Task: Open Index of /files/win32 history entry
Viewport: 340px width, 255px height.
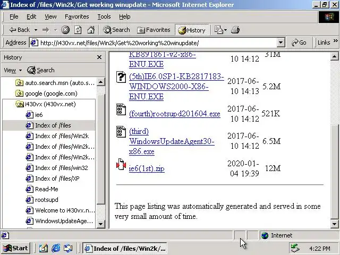Action: [57, 168]
